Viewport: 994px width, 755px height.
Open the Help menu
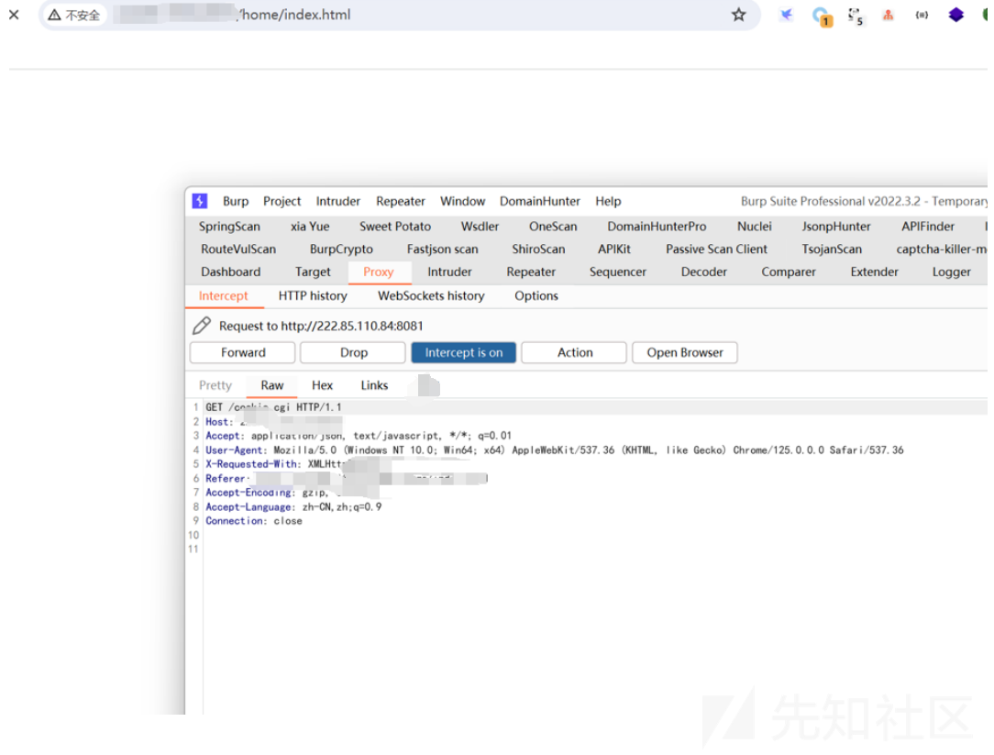(608, 201)
